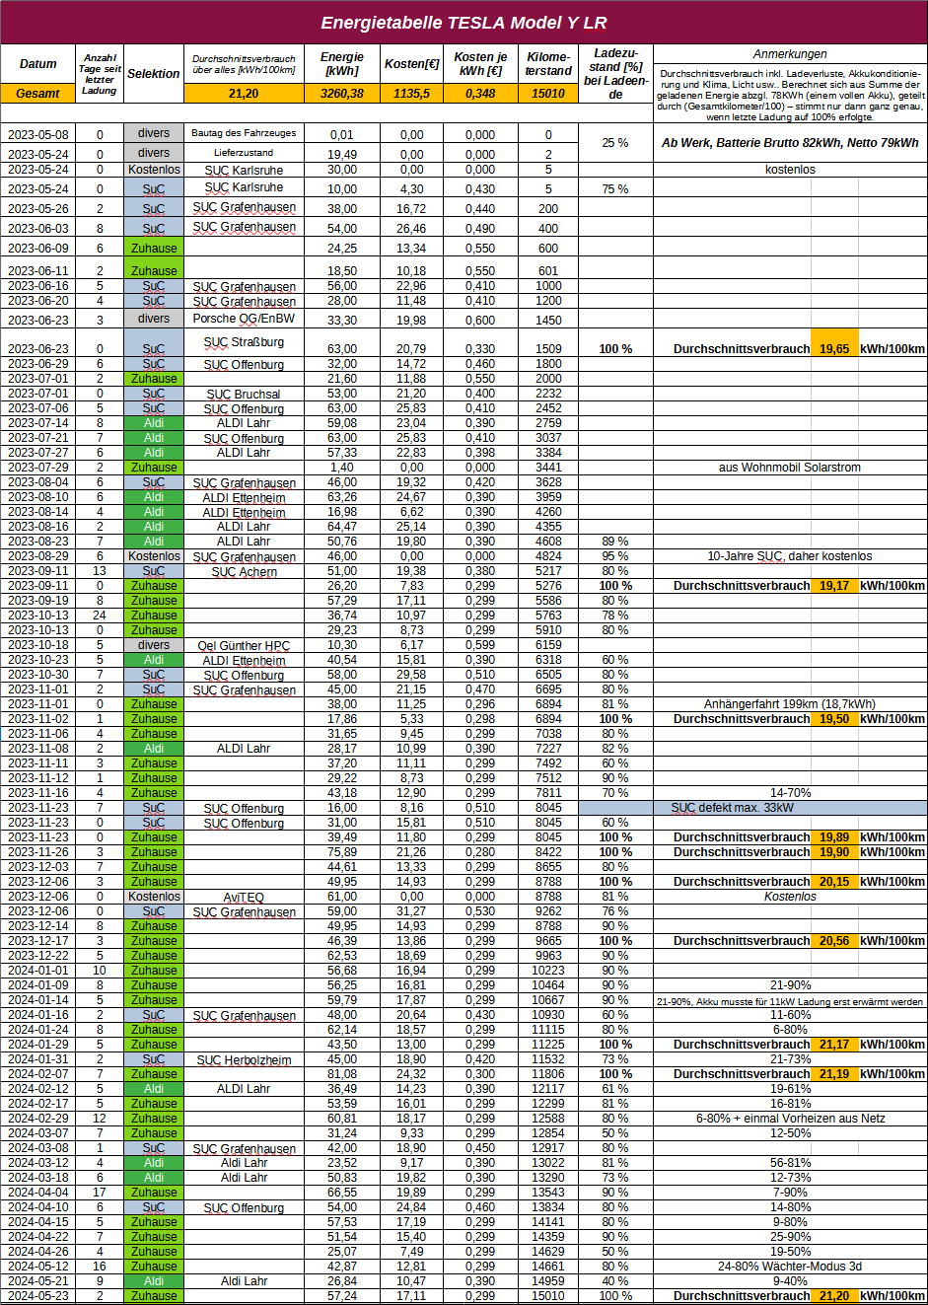
Task: Select the orange consumption value 20,15
Action: coord(834,882)
